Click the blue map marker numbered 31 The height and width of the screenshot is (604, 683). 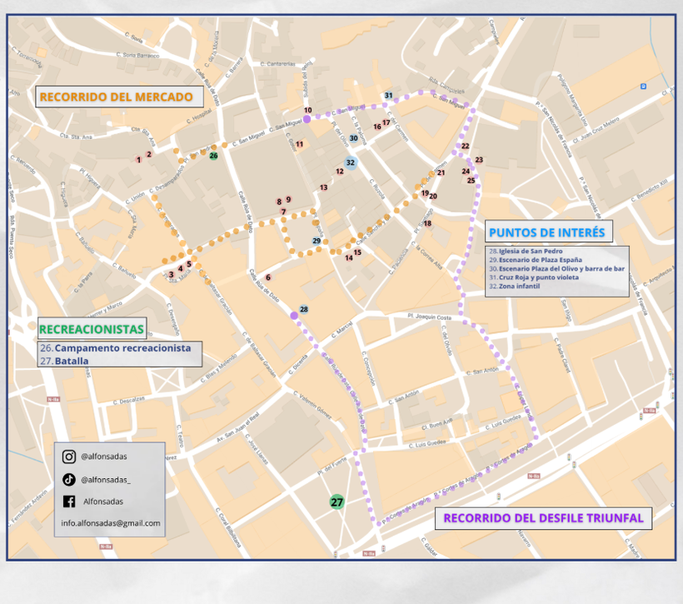388,96
